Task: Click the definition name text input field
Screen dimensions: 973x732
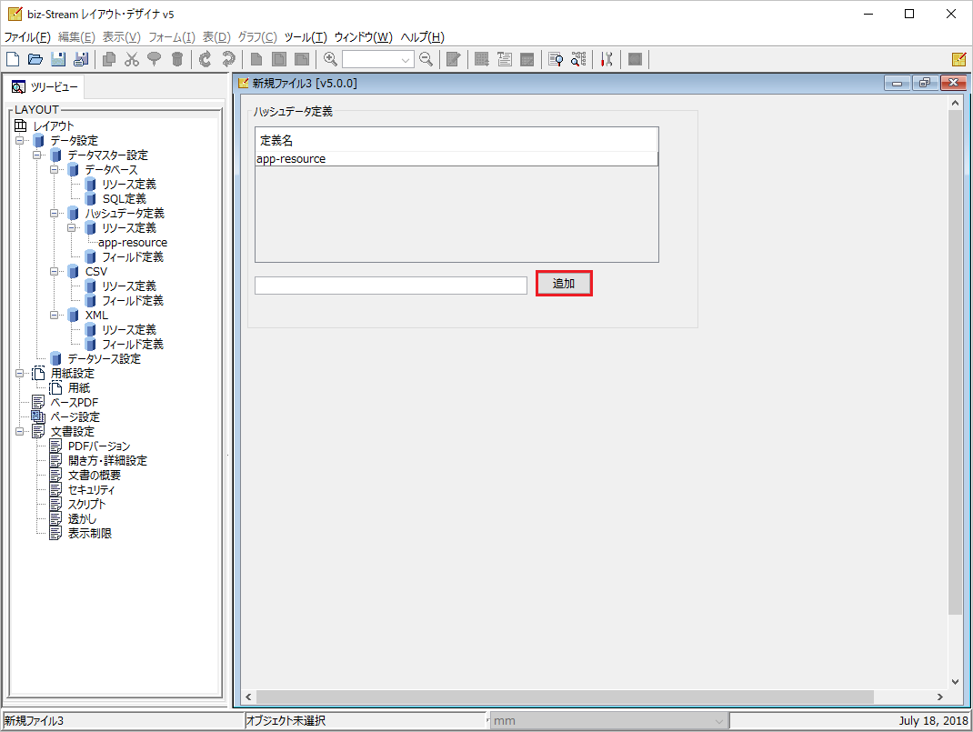Action: 391,286
